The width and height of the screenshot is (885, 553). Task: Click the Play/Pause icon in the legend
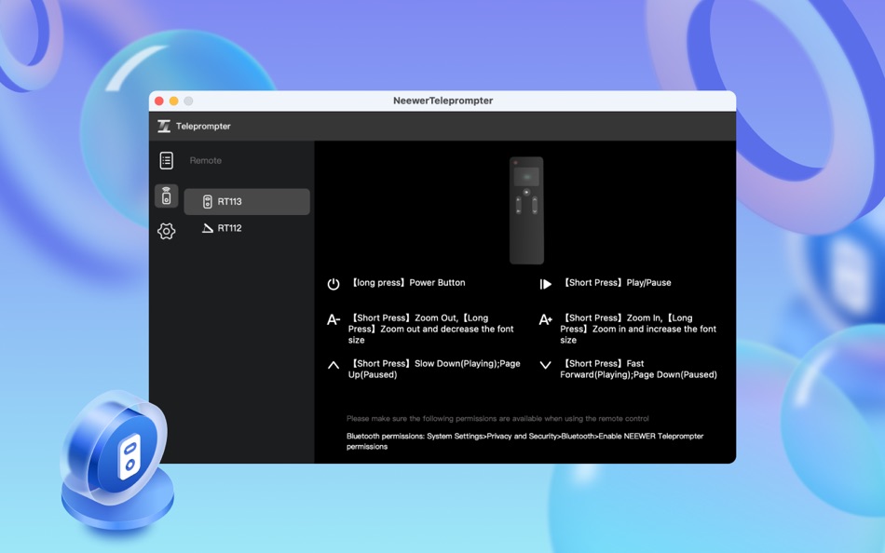point(546,282)
